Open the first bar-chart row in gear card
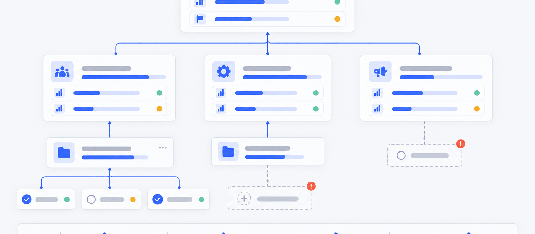The image size is (535, 234). [267, 93]
